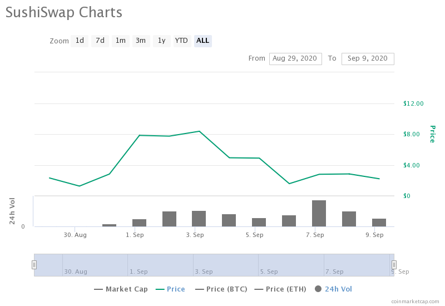This screenshot has width=445, height=306.
Task: Toggle the Price (BTC) legend series
Action: 221,289
